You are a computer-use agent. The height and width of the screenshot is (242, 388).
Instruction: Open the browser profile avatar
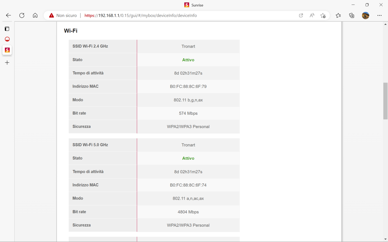click(x=366, y=16)
